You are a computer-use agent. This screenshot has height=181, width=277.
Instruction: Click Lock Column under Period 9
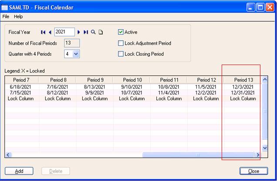[x=95, y=99]
